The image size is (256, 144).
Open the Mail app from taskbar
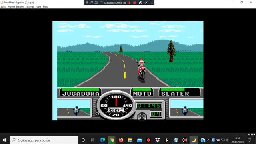[139, 140]
